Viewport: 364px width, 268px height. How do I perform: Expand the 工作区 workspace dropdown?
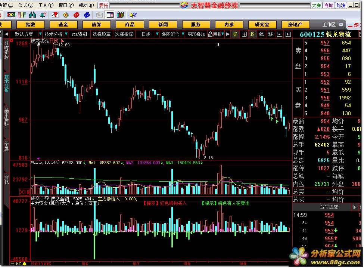(341, 24)
